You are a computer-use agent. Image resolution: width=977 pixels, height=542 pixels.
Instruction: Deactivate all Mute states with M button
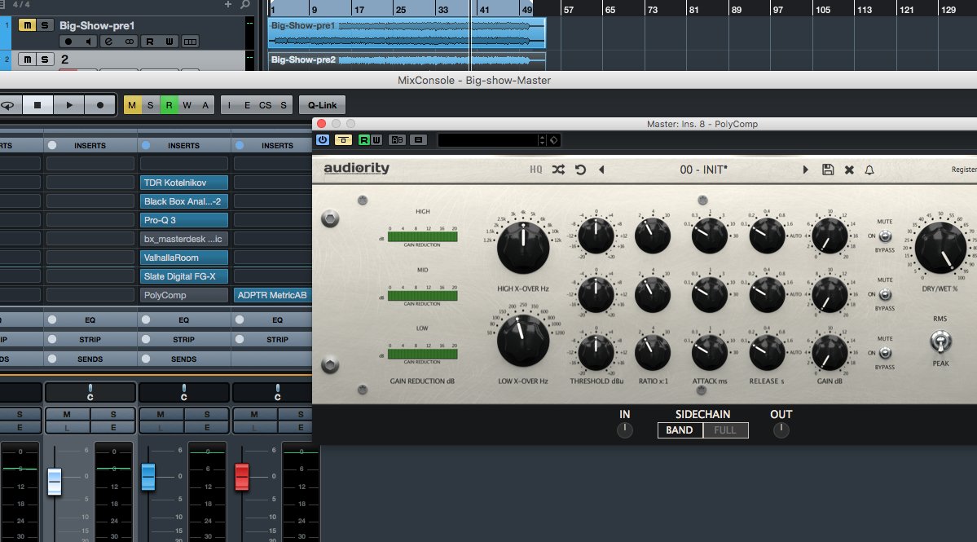pos(132,105)
